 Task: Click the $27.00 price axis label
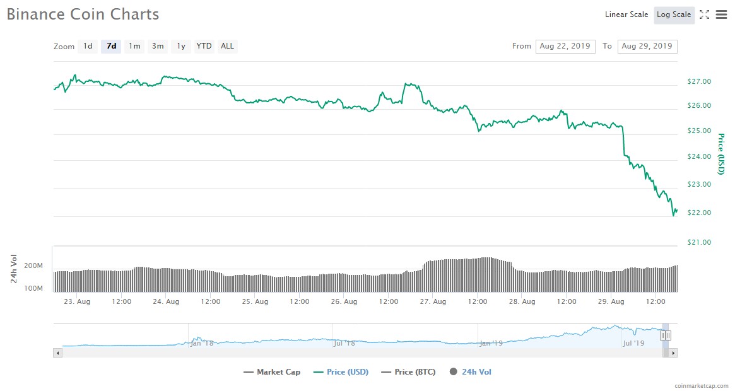699,81
